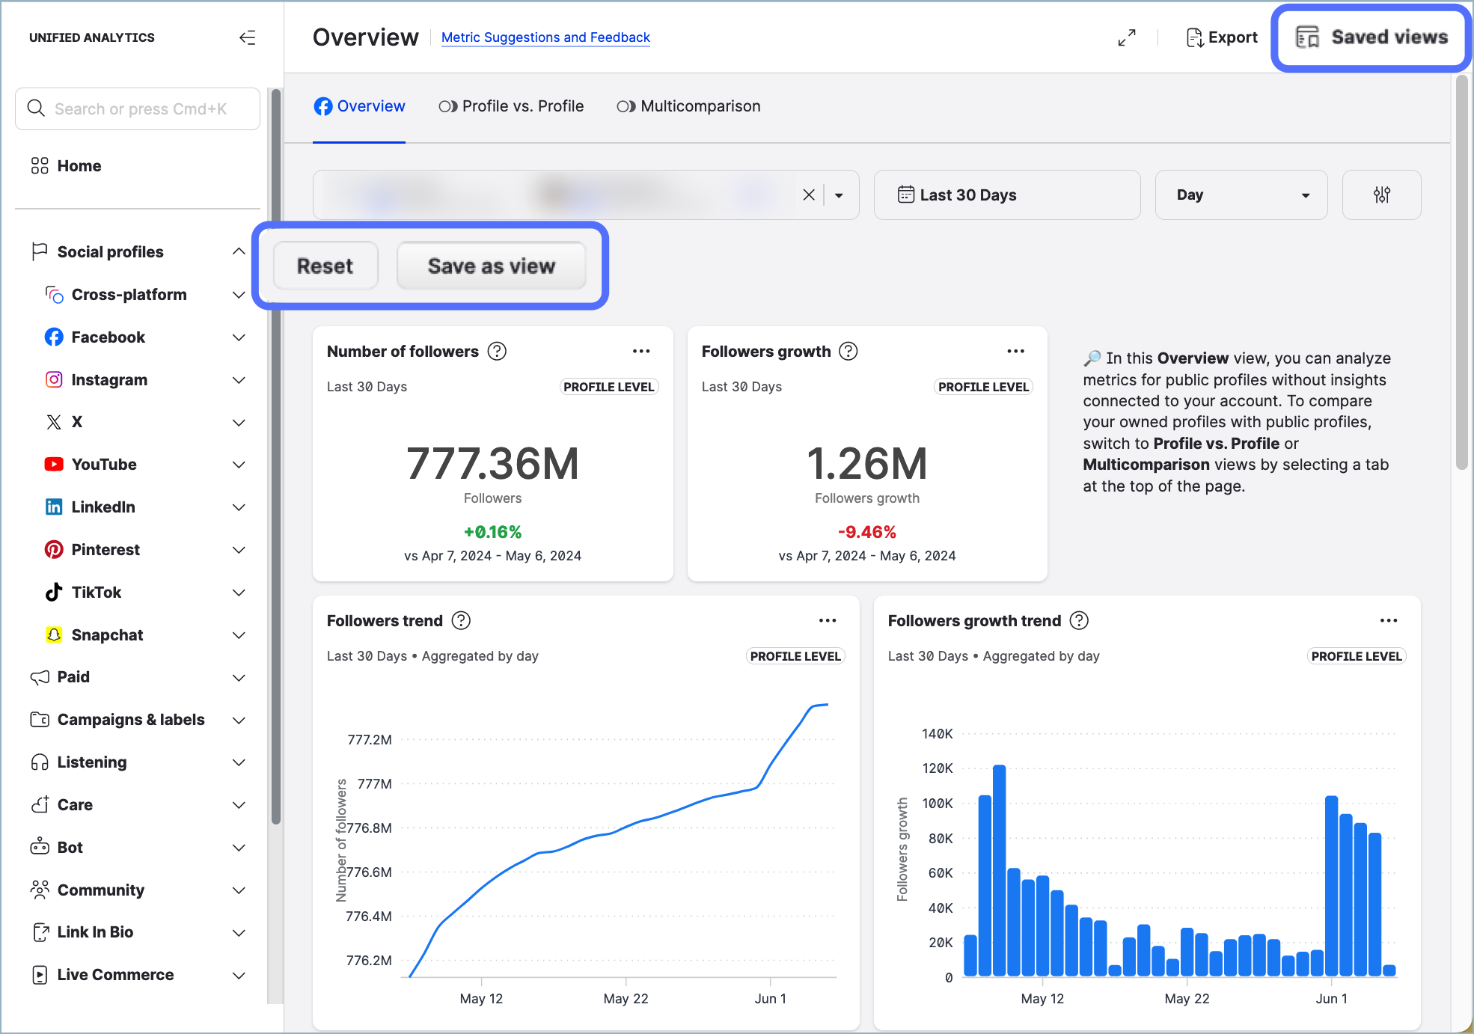
Task: Click the fullscreen expand arrows icon
Action: [1127, 37]
